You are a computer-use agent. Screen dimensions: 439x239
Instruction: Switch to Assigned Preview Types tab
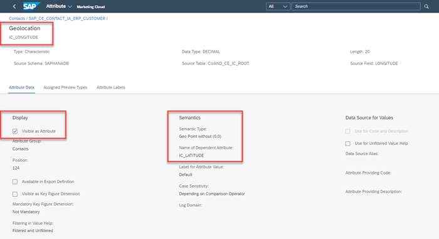65,87
